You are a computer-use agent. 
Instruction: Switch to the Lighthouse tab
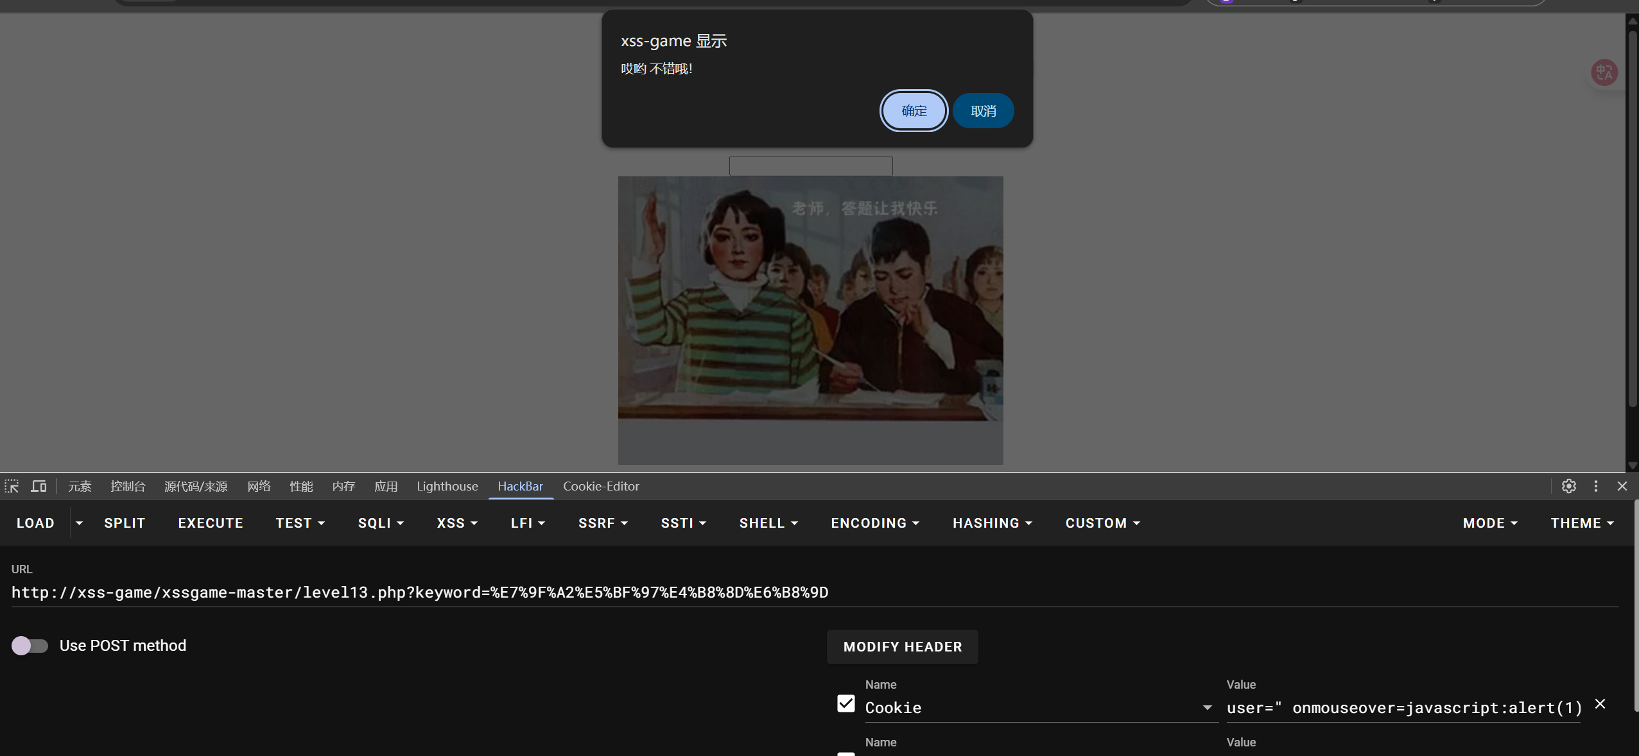point(447,486)
